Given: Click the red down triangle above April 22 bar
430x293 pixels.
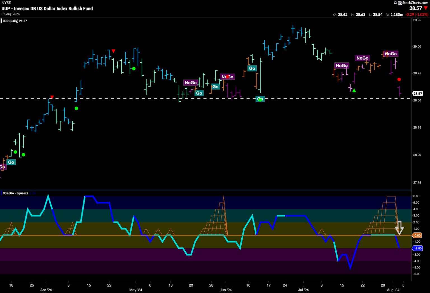Looking at the screenshot, I should tap(113, 51).
